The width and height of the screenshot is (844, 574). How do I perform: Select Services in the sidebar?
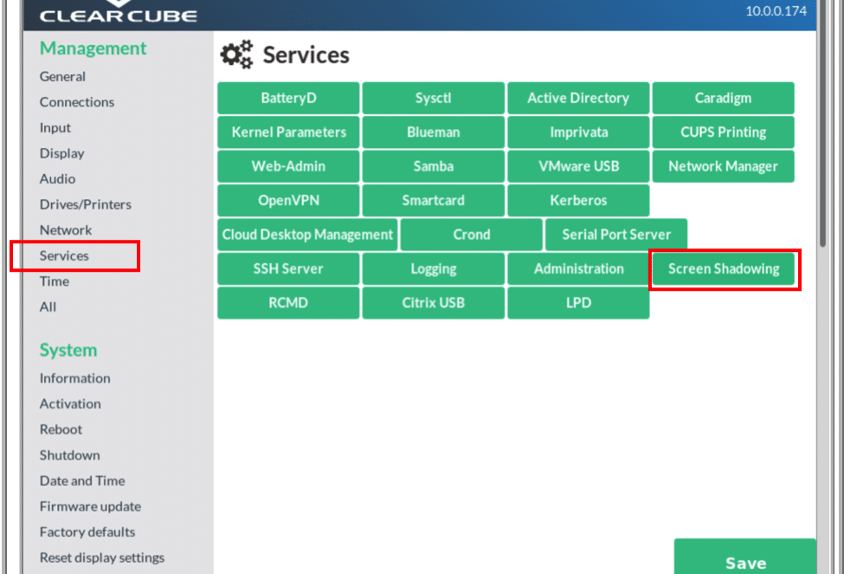click(x=64, y=255)
